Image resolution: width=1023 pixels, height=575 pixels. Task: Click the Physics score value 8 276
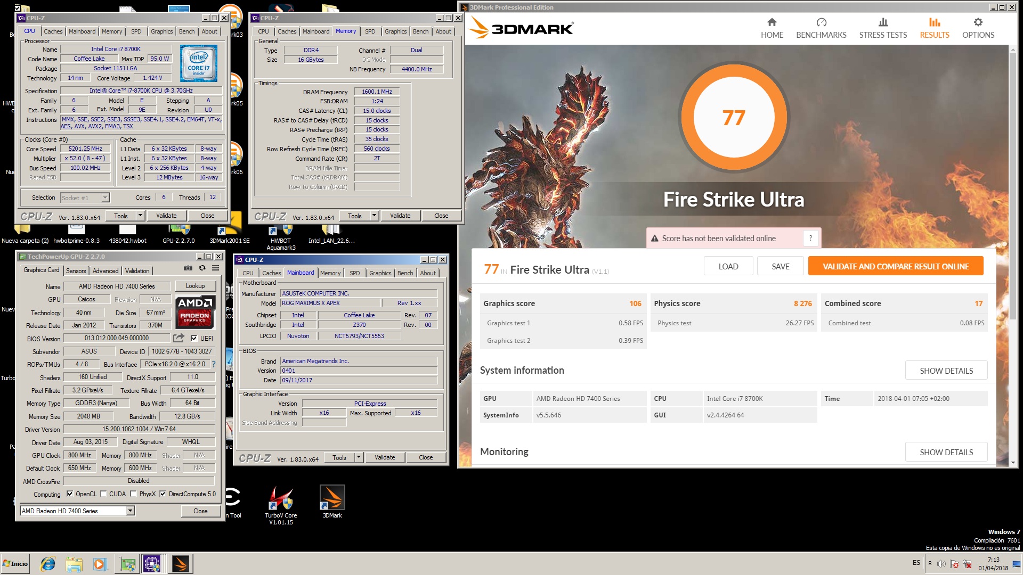802,303
